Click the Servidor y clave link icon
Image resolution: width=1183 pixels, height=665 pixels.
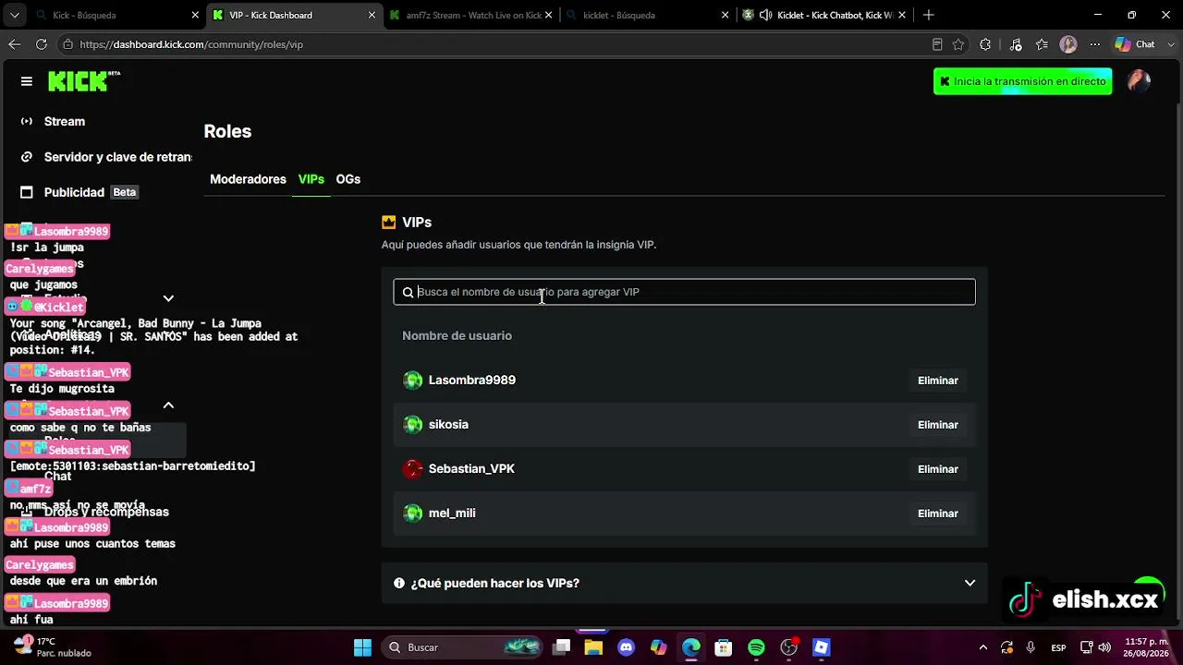pyautogui.click(x=27, y=157)
